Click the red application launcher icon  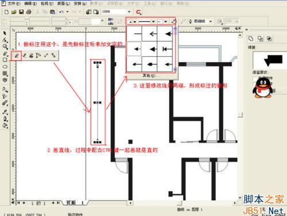pyautogui.click(x=138, y=12)
